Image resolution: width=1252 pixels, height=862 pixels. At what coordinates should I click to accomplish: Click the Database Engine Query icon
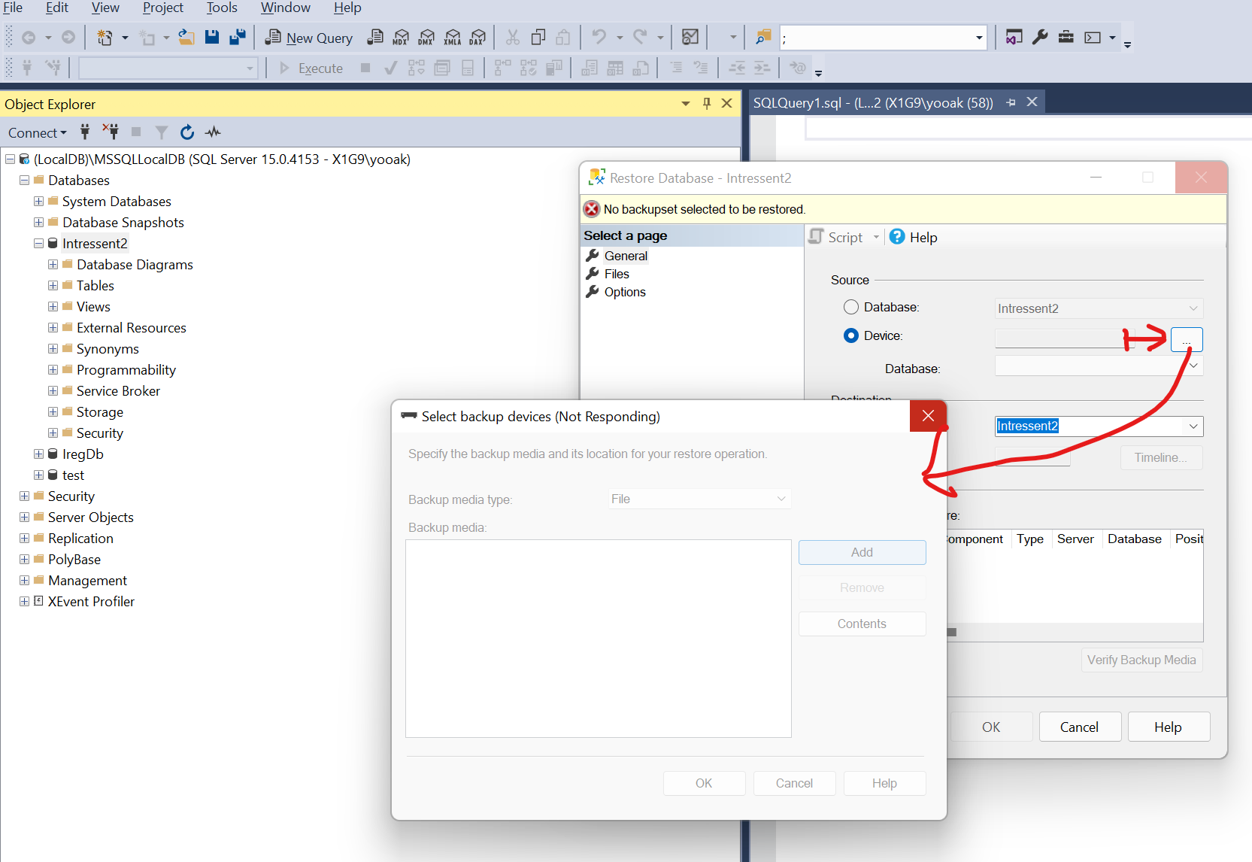(x=375, y=37)
